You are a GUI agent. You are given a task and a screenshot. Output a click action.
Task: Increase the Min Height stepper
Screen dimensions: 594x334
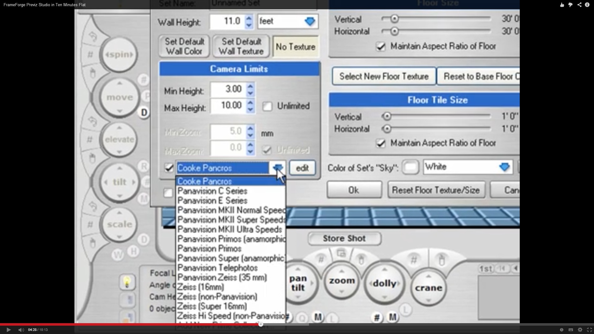click(x=250, y=86)
